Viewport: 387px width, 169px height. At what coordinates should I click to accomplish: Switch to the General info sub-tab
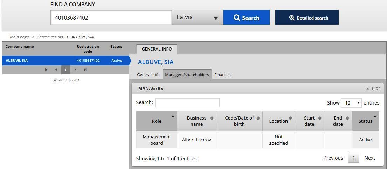(148, 75)
